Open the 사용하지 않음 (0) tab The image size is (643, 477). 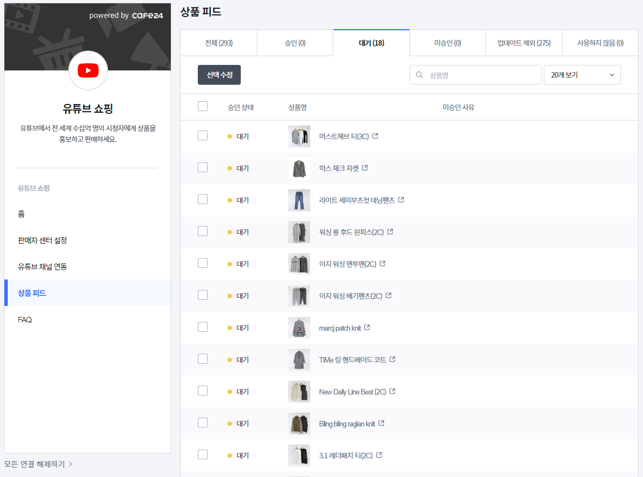coord(600,43)
